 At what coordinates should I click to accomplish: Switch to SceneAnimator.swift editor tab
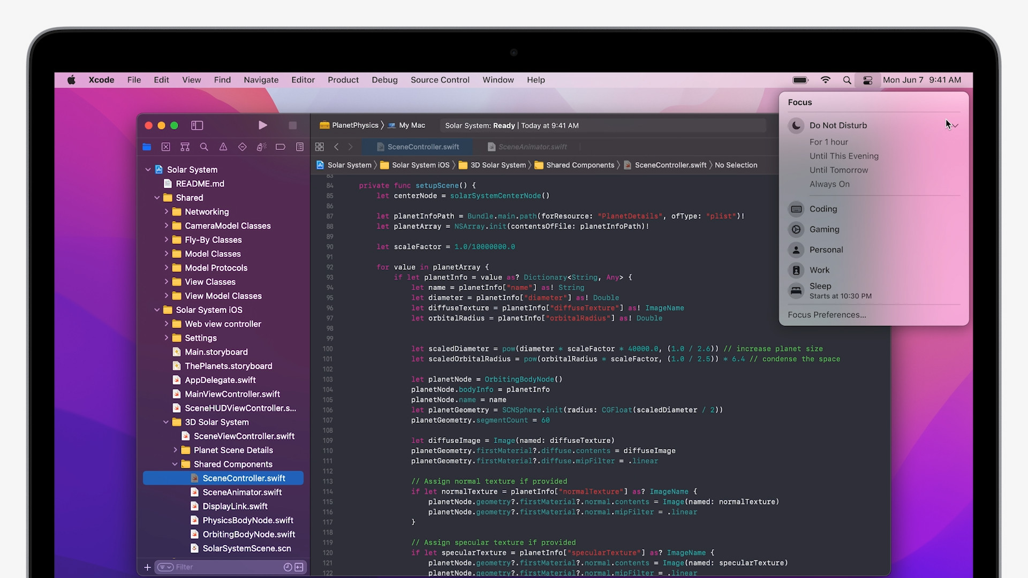coord(532,147)
